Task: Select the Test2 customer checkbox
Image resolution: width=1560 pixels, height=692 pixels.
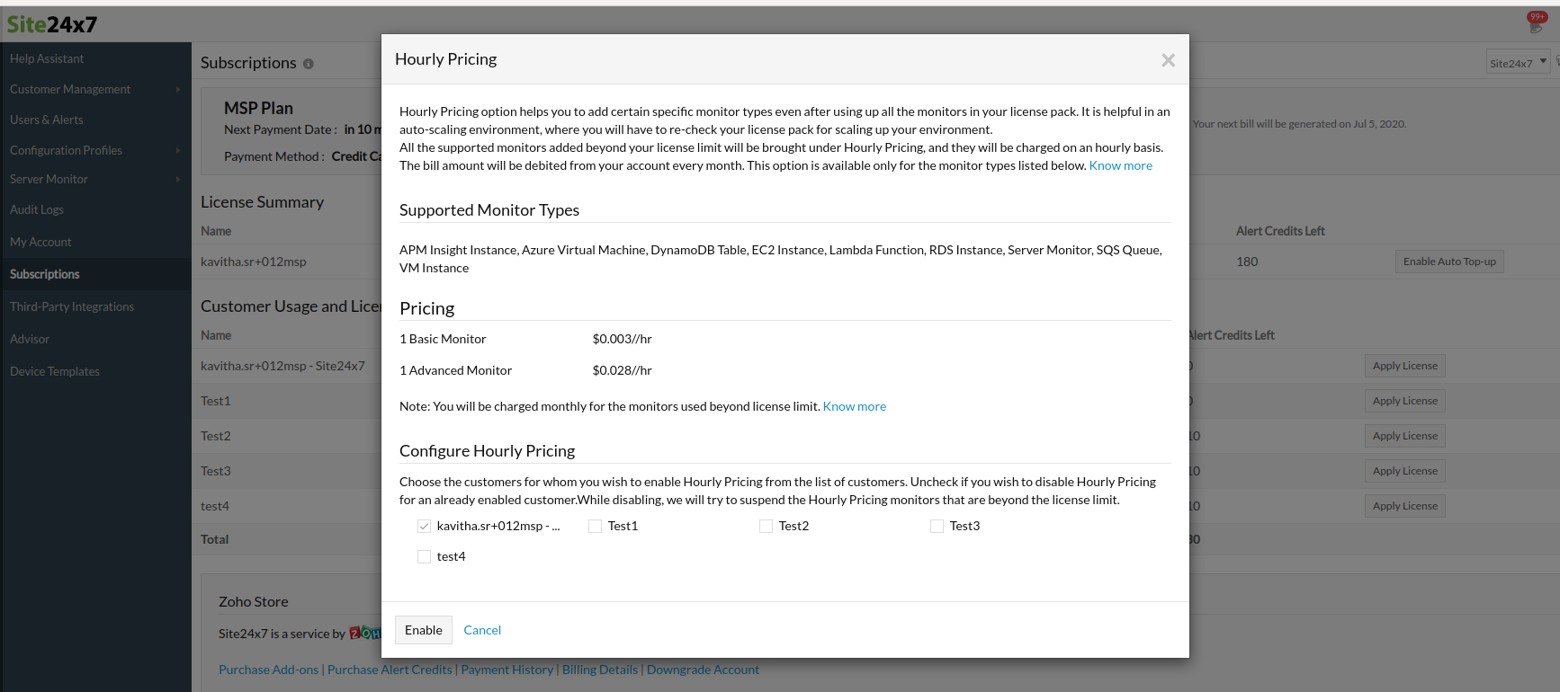Action: pyautogui.click(x=766, y=527)
